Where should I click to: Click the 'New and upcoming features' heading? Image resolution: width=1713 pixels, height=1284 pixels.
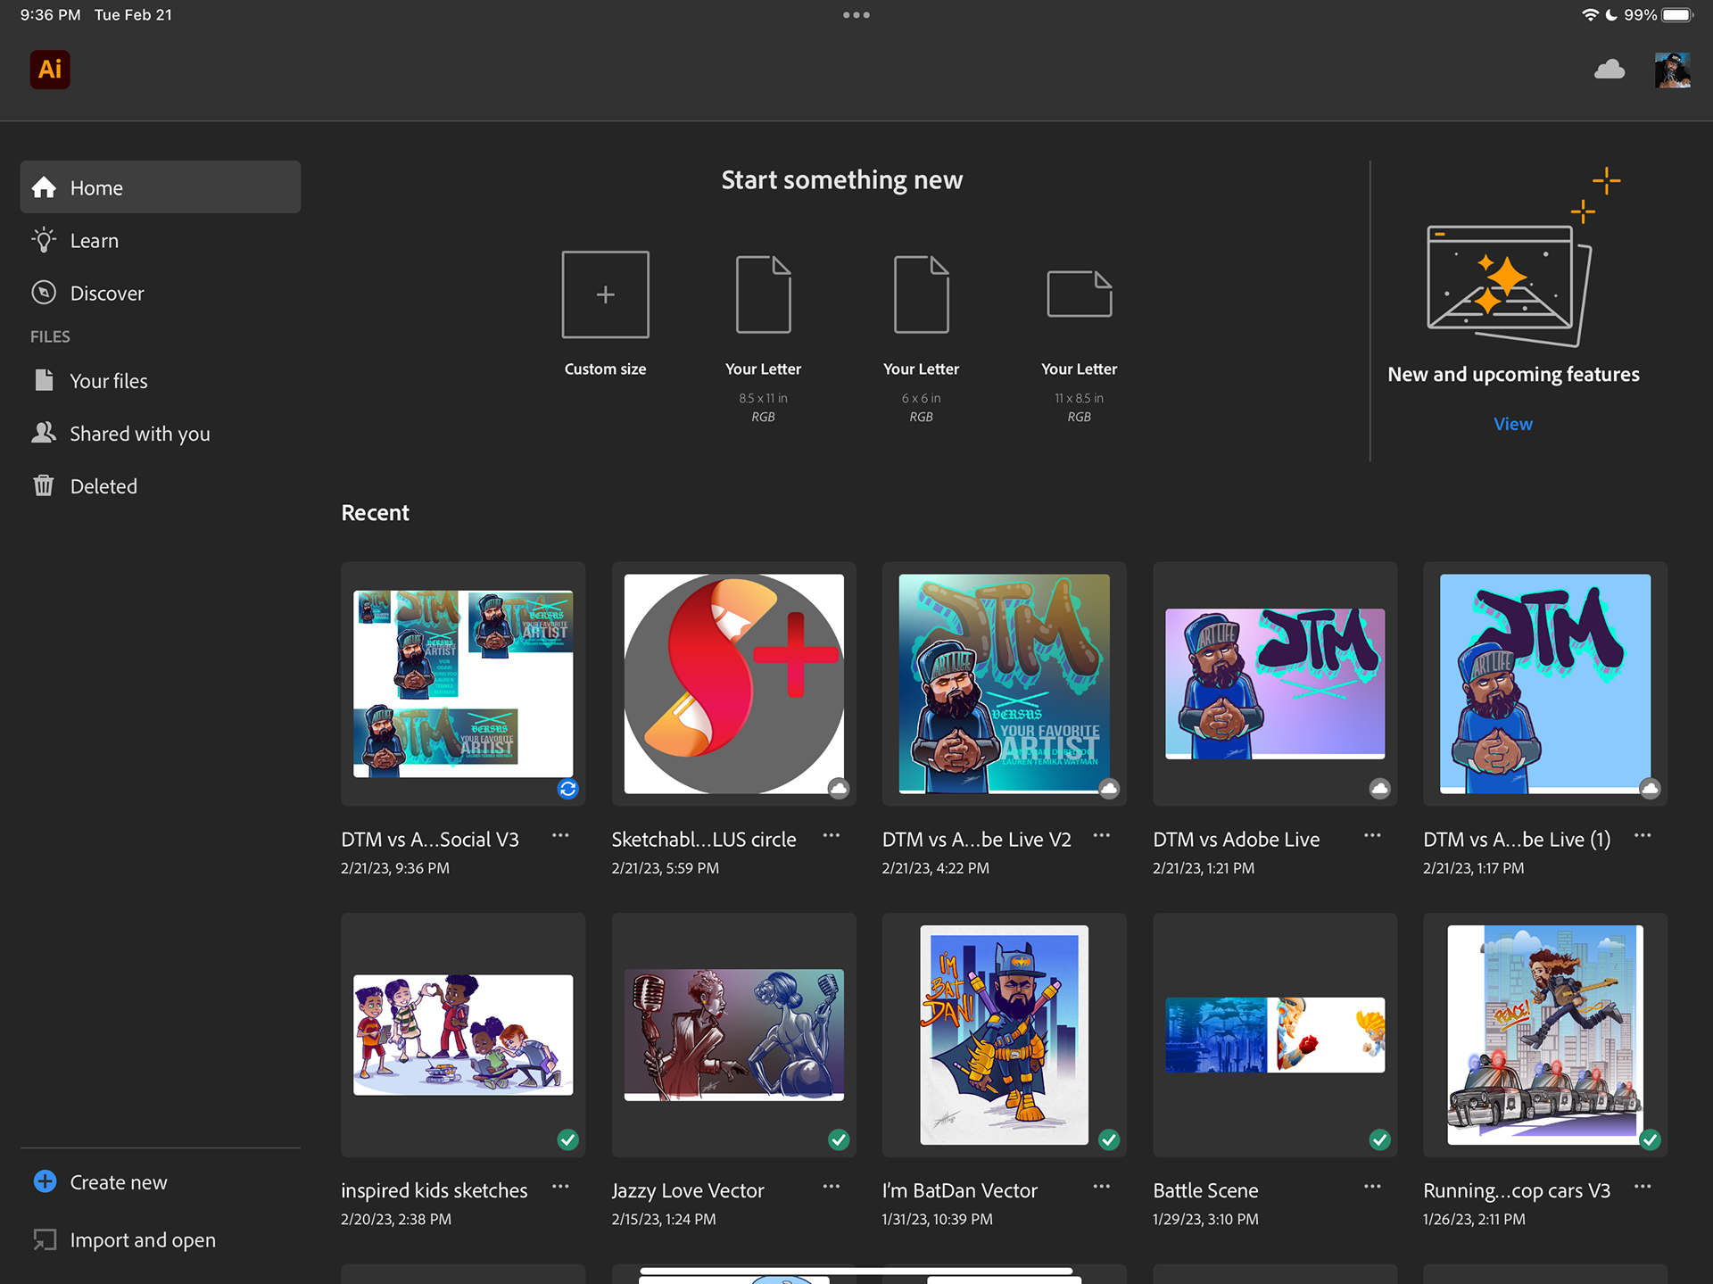coord(1513,375)
